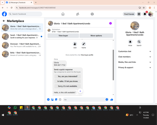Open WhatsApp from the taskbar

click(x=15, y=107)
